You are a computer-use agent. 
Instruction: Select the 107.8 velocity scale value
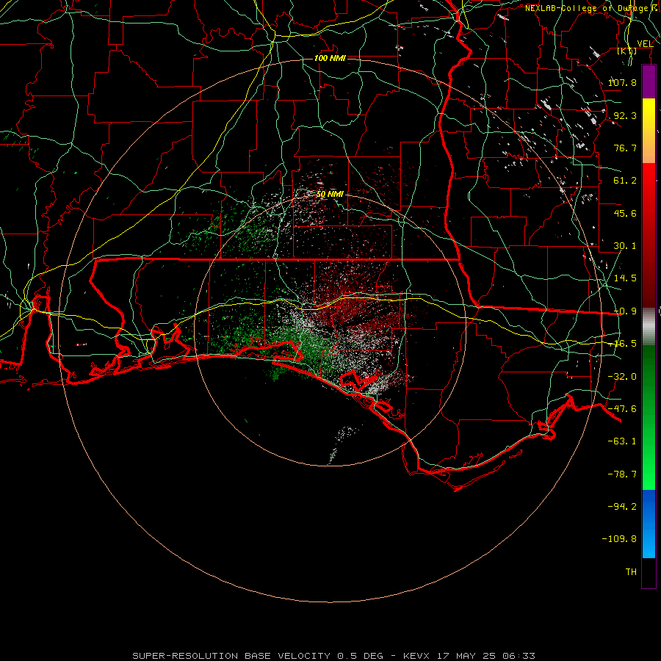click(x=622, y=82)
